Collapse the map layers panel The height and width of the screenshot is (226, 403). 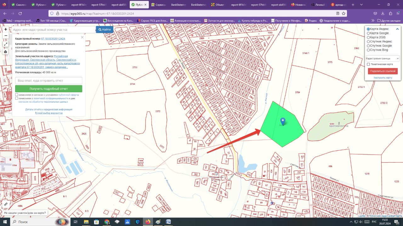coord(398,29)
